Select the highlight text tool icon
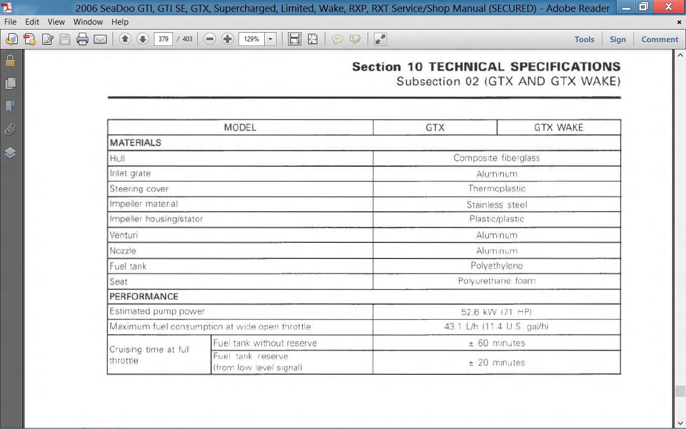This screenshot has width=686, height=429. click(x=355, y=39)
